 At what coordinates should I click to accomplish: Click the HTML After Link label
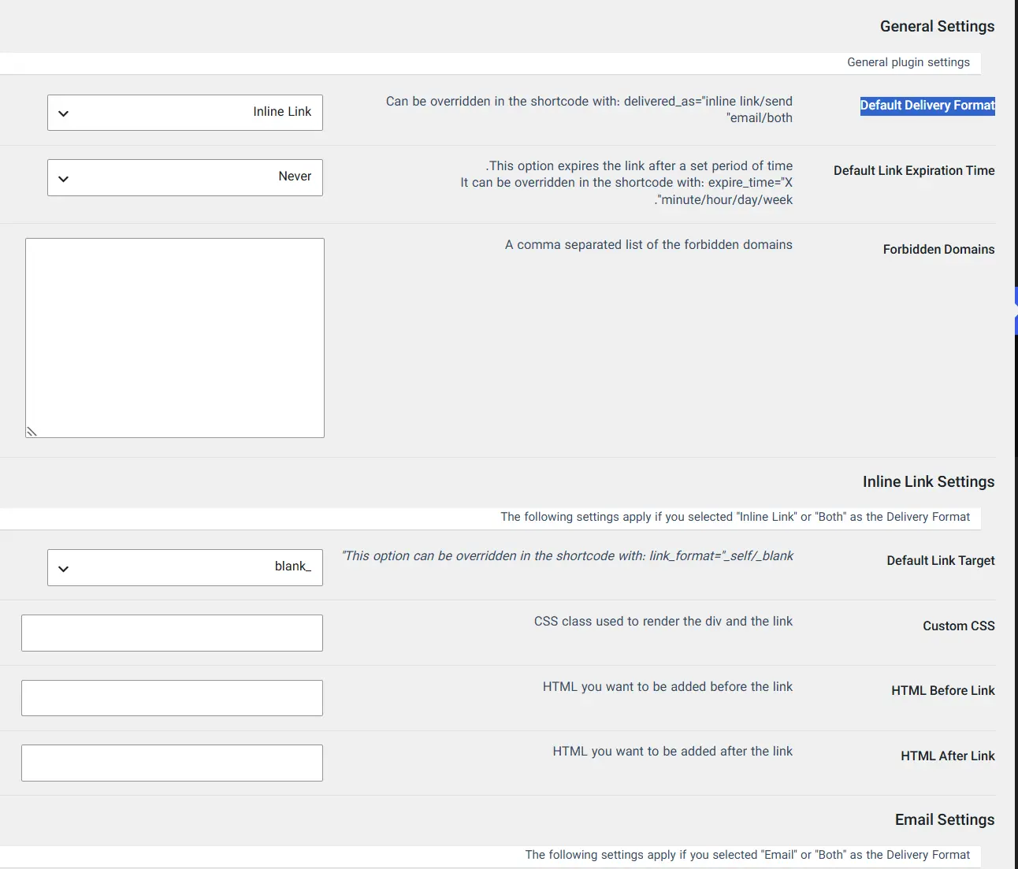coord(948,756)
